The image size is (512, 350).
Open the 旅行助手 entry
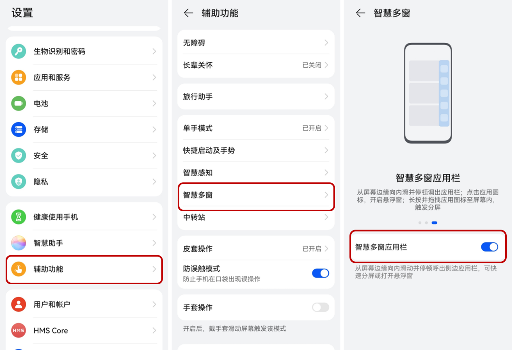pyautogui.click(x=256, y=97)
